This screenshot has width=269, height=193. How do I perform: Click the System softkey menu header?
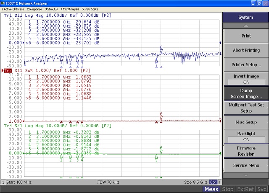coord(245,17)
